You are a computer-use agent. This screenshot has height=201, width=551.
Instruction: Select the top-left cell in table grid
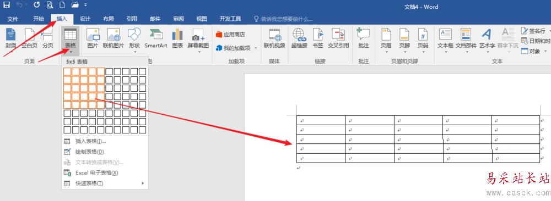[67, 71]
